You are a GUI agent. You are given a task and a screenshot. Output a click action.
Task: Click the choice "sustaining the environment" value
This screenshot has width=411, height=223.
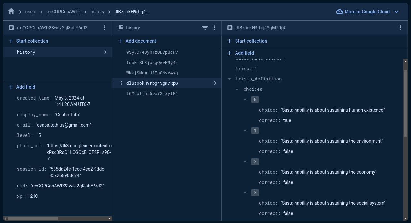(x=332, y=141)
